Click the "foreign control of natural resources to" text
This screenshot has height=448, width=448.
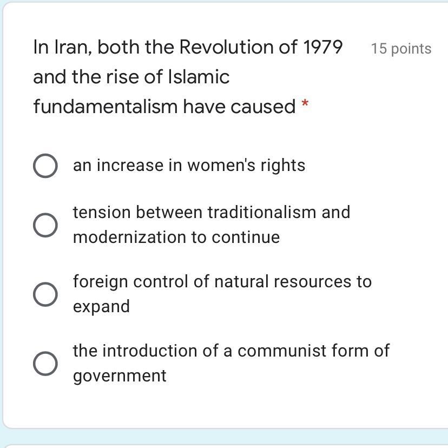tap(222, 281)
